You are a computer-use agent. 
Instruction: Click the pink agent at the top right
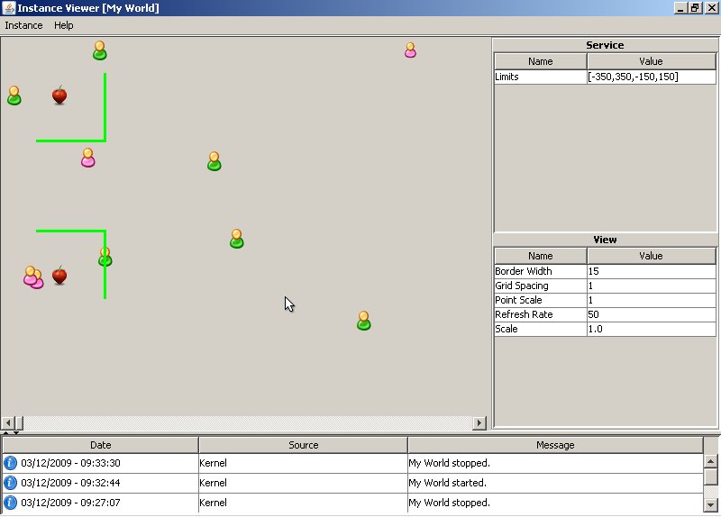410,50
